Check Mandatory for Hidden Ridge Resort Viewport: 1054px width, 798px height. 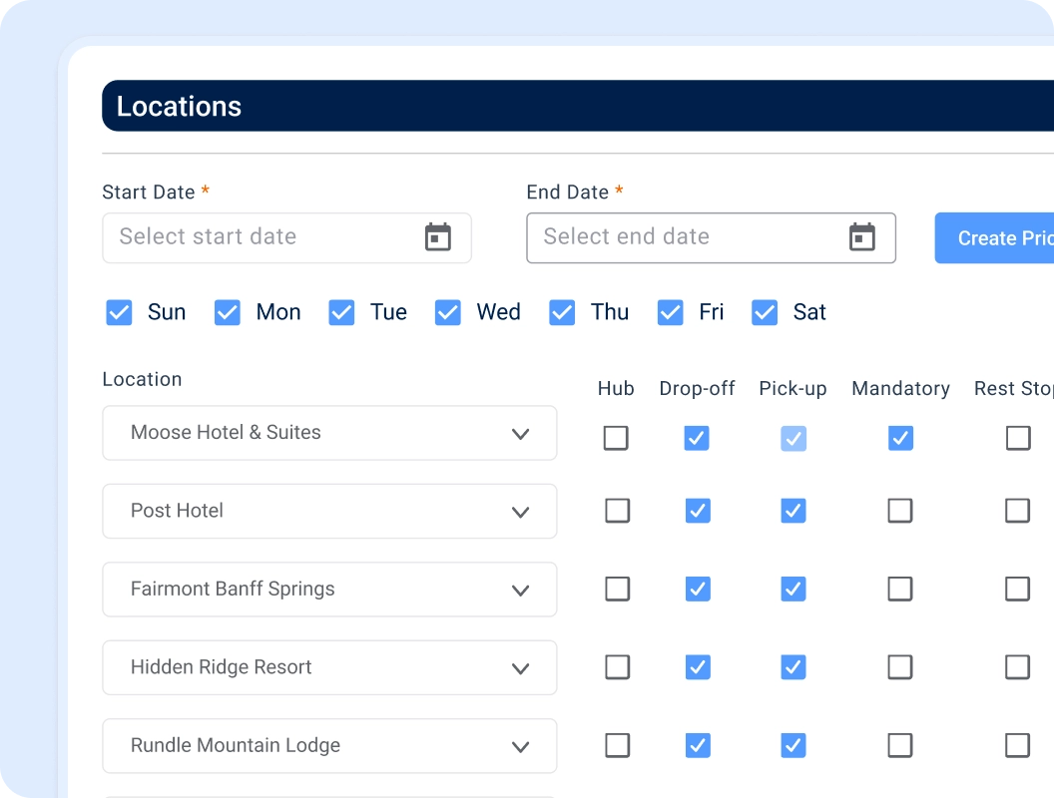tap(900, 667)
